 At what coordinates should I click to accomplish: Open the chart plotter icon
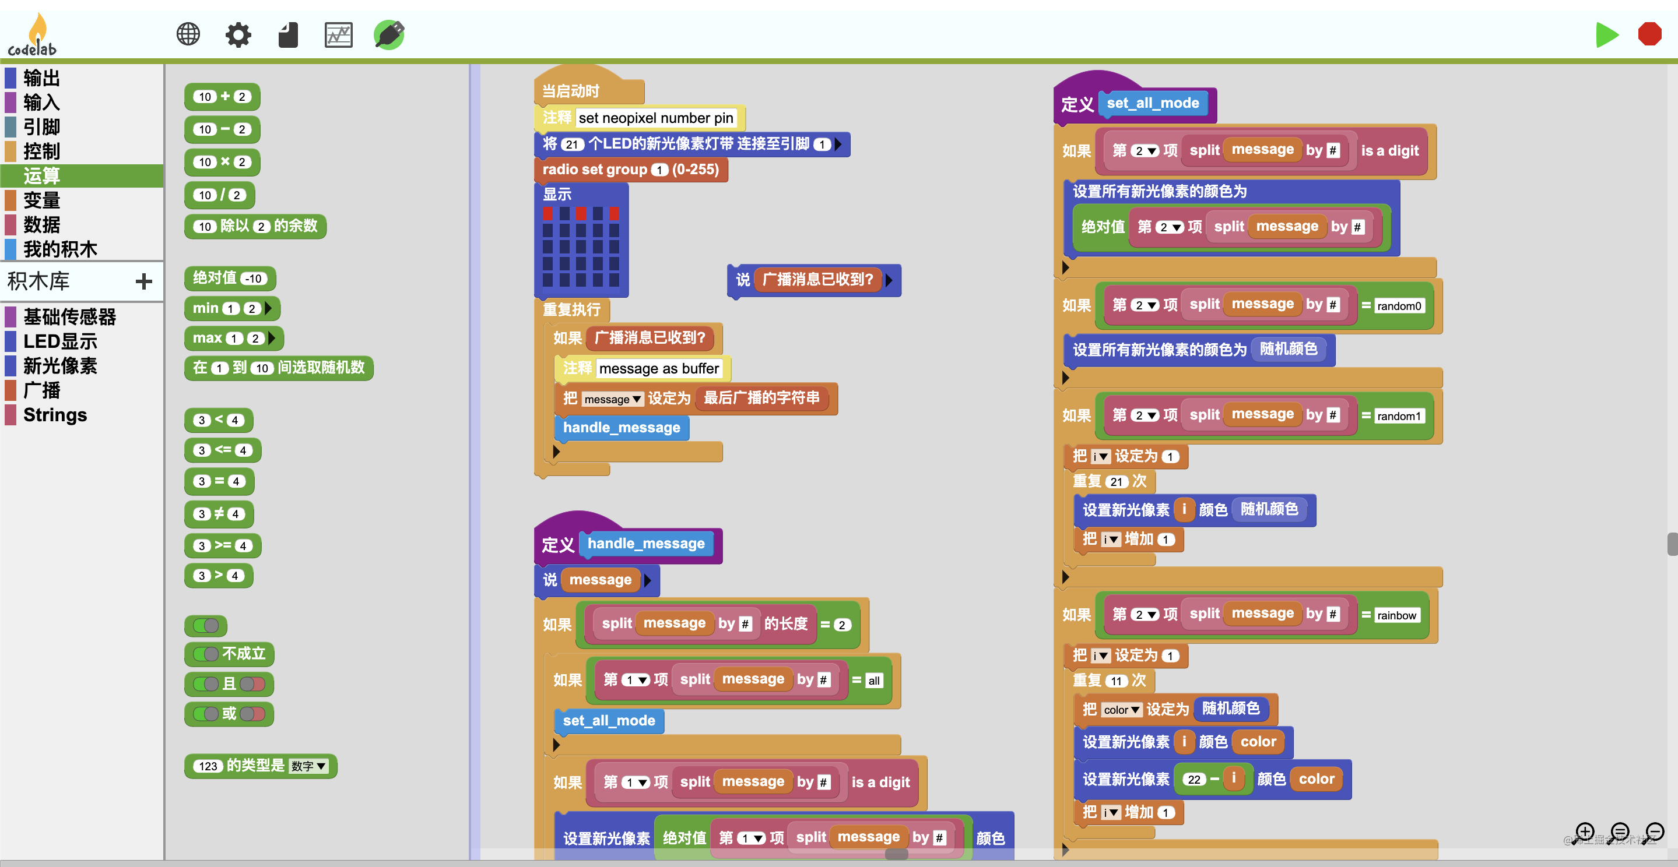coord(338,34)
